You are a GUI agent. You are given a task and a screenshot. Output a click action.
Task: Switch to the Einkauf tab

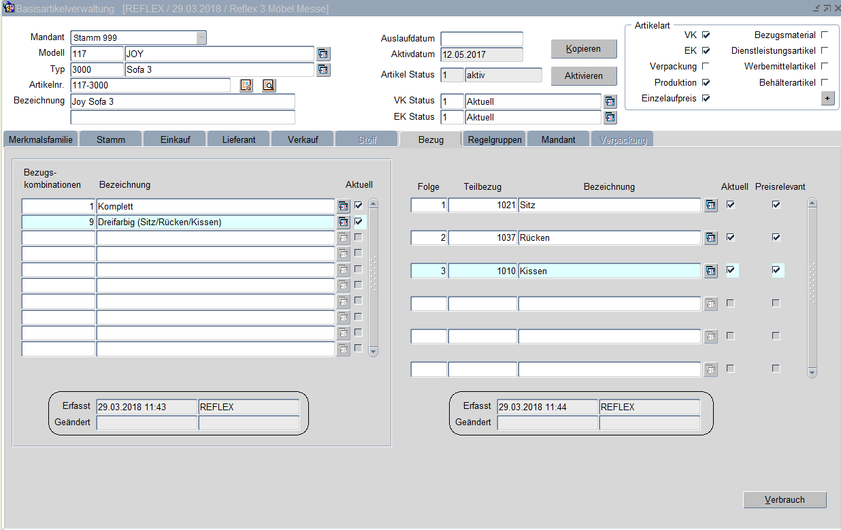175,139
